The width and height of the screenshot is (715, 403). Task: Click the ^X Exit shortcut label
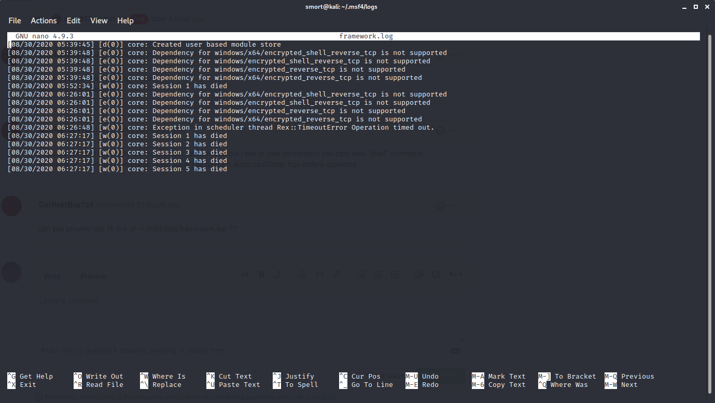tap(22, 385)
